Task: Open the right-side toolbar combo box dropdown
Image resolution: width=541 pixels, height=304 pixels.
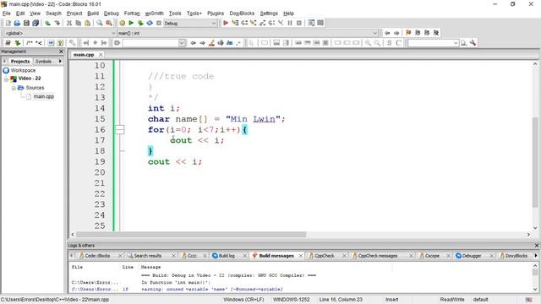Action: [x=456, y=43]
